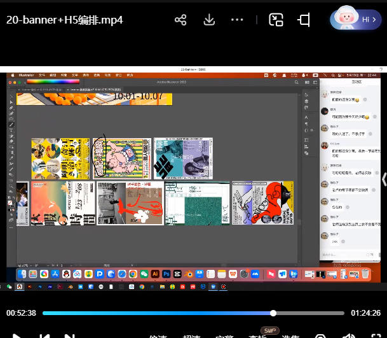Open the Hi assistant avatar button
The height and width of the screenshot is (338, 387).
[x=355, y=20]
